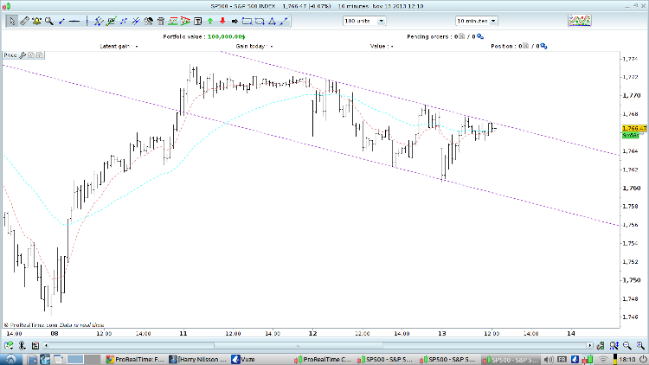Open the alarm bell alert tool
This screenshot has width=649, height=365.
(x=37, y=21)
